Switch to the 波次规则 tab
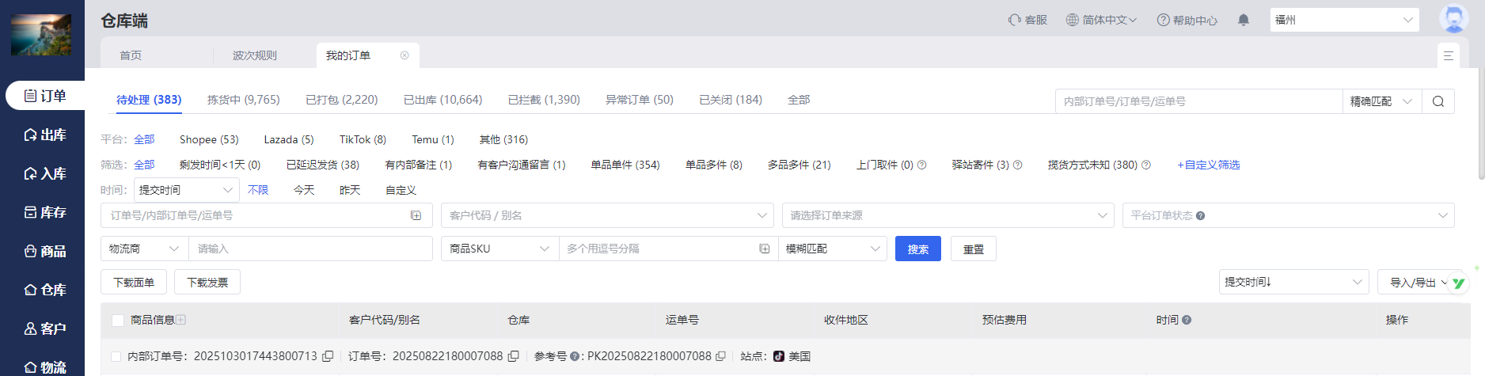This screenshot has width=1485, height=376. tap(255, 55)
